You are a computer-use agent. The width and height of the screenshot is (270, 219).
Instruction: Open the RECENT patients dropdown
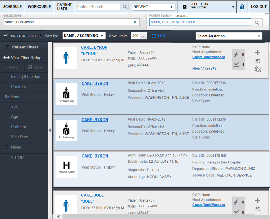tap(153, 6)
